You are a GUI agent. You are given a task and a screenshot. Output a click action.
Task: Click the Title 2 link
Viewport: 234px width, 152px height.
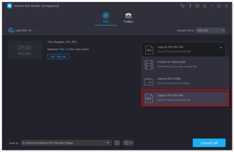click(63, 49)
